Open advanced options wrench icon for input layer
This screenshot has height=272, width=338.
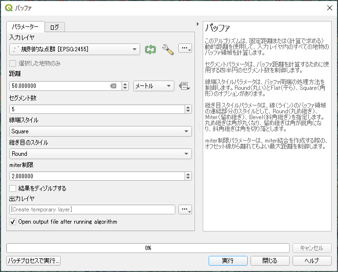[x=168, y=49]
